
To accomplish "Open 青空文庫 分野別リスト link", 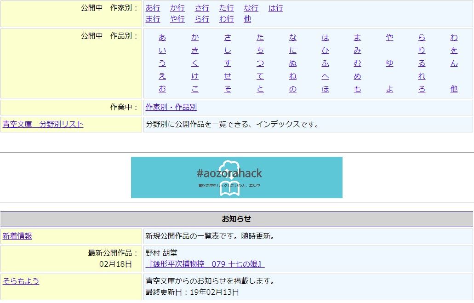I will 43,124.
